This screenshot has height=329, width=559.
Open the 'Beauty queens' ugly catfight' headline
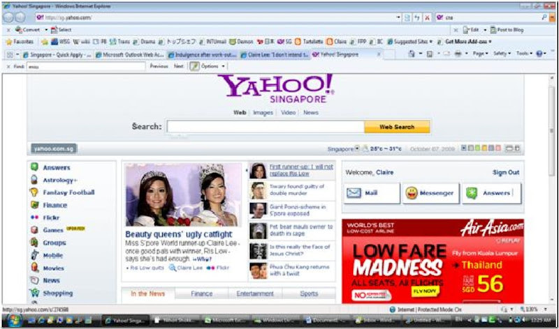[179, 234]
